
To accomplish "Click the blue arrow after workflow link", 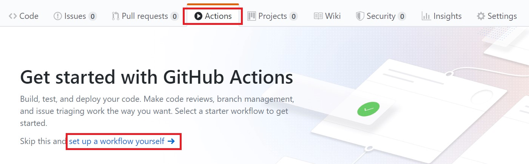I will [171, 141].
